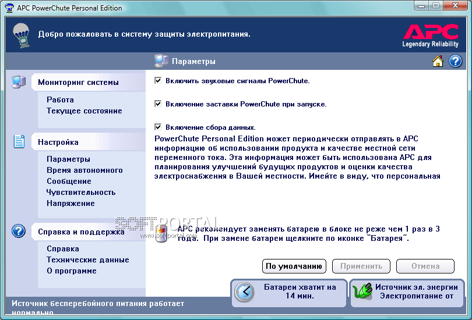The width and height of the screenshot is (472, 320).
Task: Click the status text about UPS working normally
Action: coord(98,307)
